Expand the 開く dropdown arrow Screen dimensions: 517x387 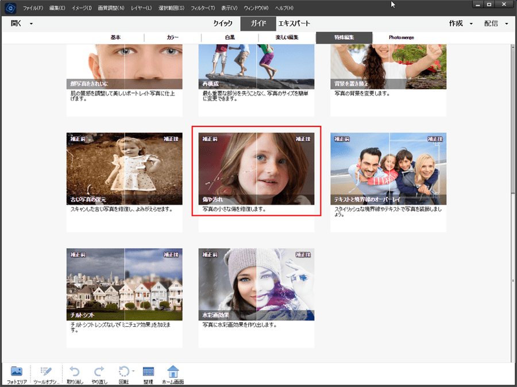pos(32,24)
